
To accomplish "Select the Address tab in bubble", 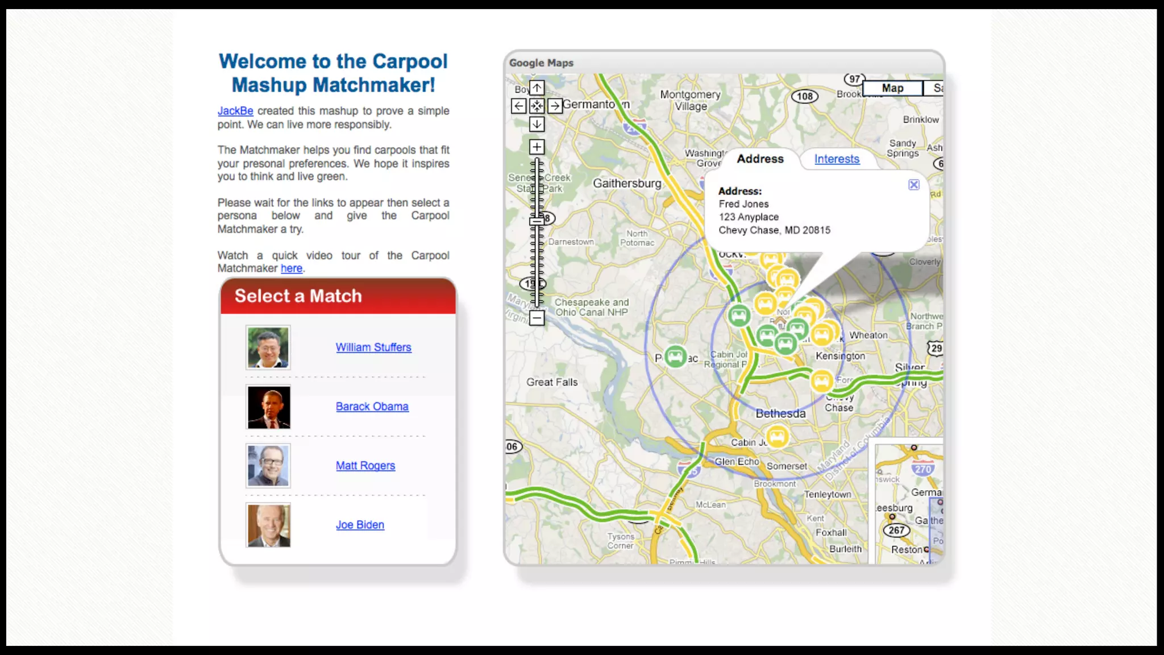I will coord(760,159).
